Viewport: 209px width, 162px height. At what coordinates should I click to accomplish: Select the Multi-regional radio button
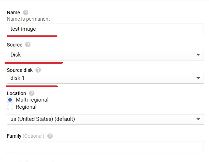coord(10,100)
